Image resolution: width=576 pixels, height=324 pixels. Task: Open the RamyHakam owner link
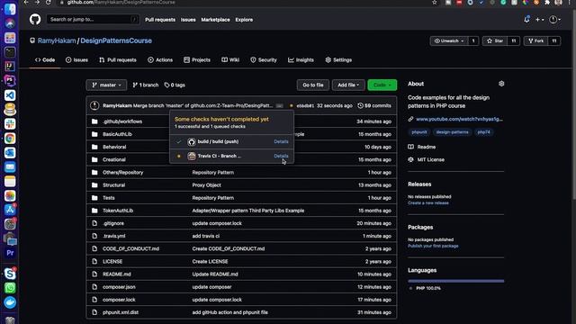[x=57, y=40]
